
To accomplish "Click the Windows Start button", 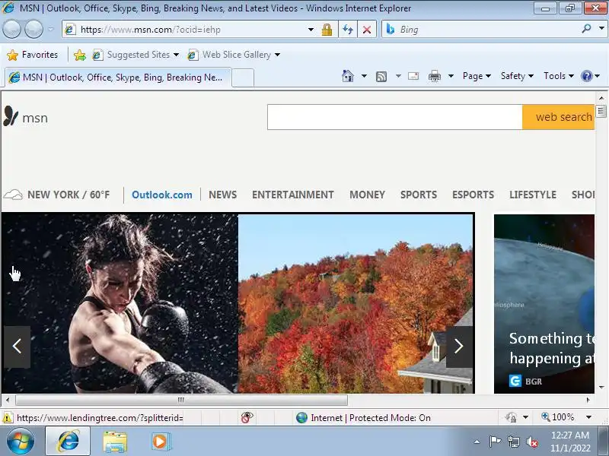I will [20, 442].
